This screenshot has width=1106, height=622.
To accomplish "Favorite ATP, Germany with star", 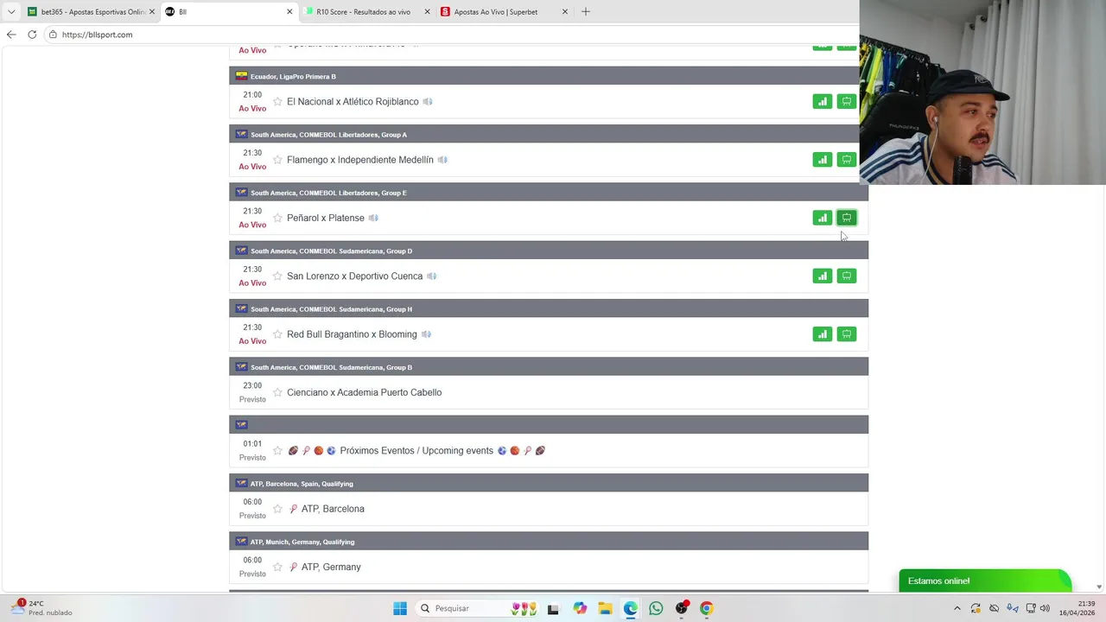I will 277,567.
